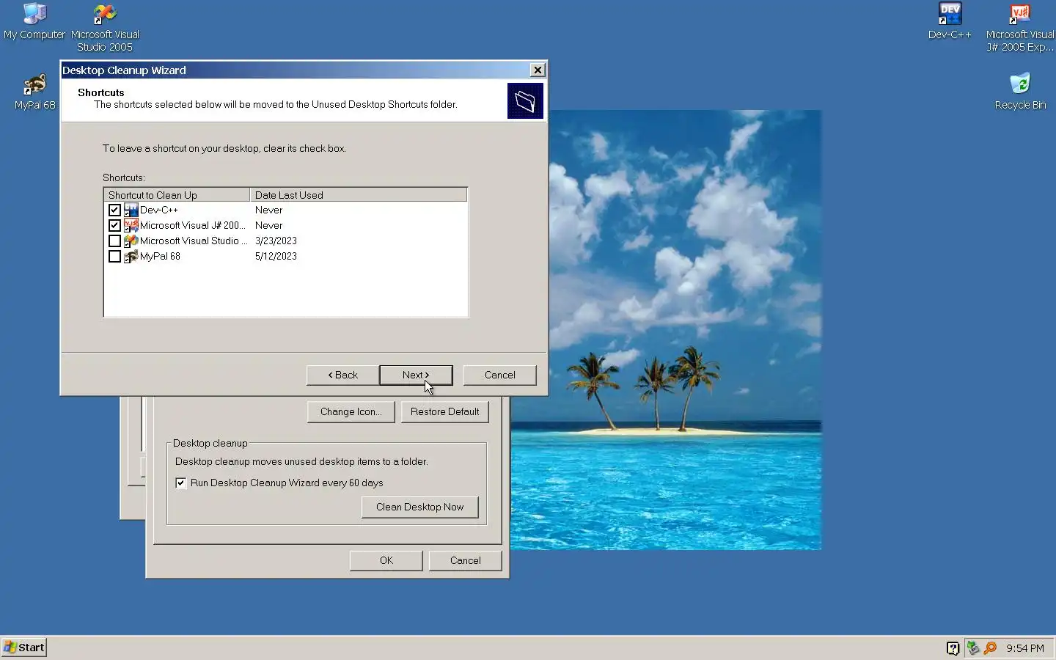Click the green network tray icon
This screenshot has height=660, width=1056.
pyautogui.click(x=973, y=648)
